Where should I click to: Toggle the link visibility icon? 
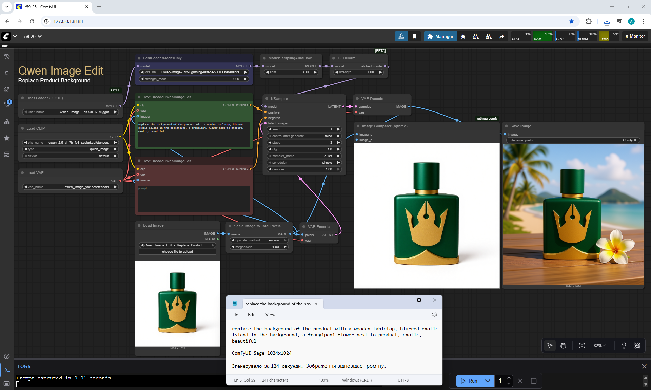[x=637, y=345]
